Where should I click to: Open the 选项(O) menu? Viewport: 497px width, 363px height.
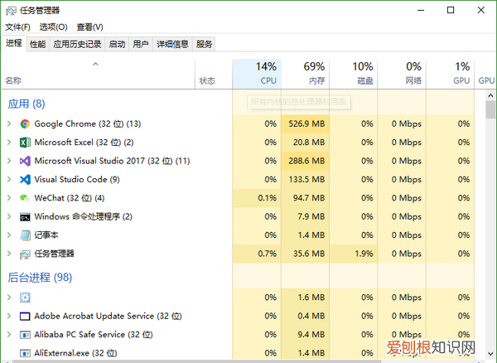click(53, 27)
